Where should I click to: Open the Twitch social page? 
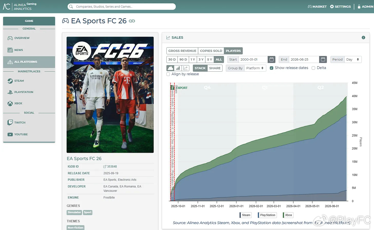pos(29,123)
